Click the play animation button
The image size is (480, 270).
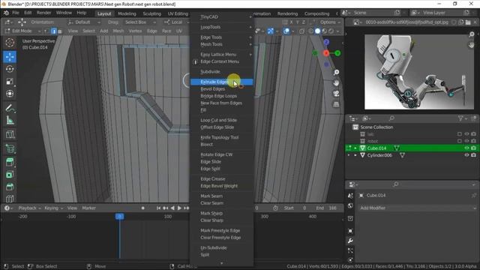click(179, 208)
